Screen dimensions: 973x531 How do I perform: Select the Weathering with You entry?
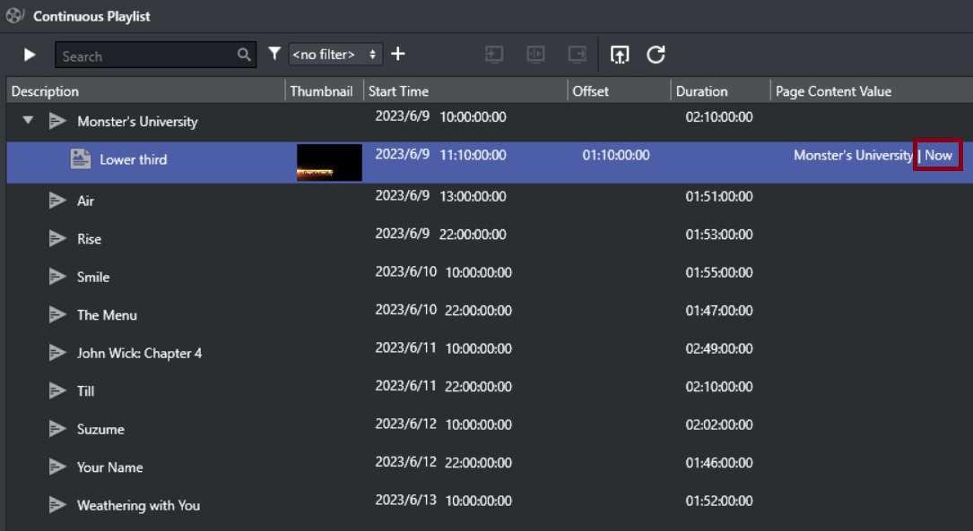tap(138, 505)
